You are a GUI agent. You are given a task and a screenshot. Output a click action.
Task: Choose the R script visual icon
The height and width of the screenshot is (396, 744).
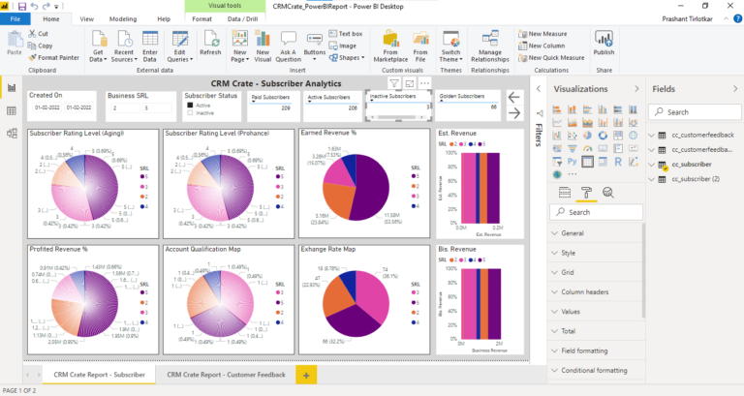pyautogui.click(x=618, y=162)
